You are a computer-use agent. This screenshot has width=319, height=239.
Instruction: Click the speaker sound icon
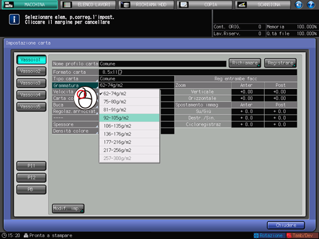tap(299, 4)
